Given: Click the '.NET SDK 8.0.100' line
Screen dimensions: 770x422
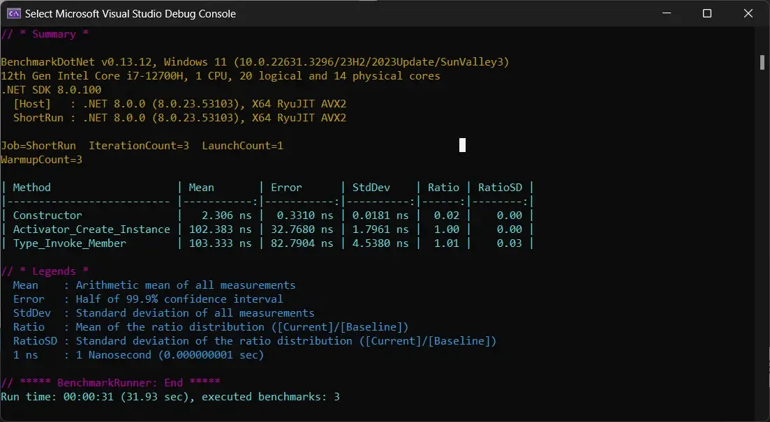Looking at the screenshot, I should [x=51, y=90].
